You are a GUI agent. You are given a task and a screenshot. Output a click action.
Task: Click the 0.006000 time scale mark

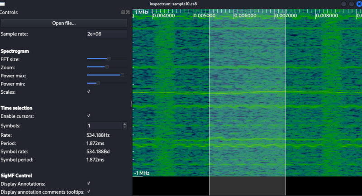point(245,15)
